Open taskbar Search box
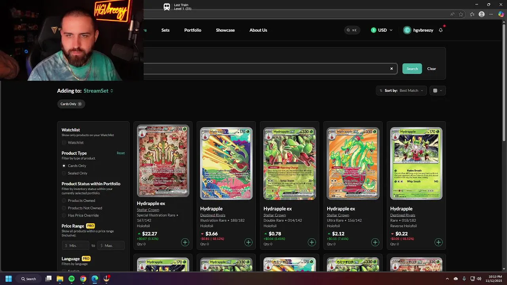507x285 pixels. point(29,279)
